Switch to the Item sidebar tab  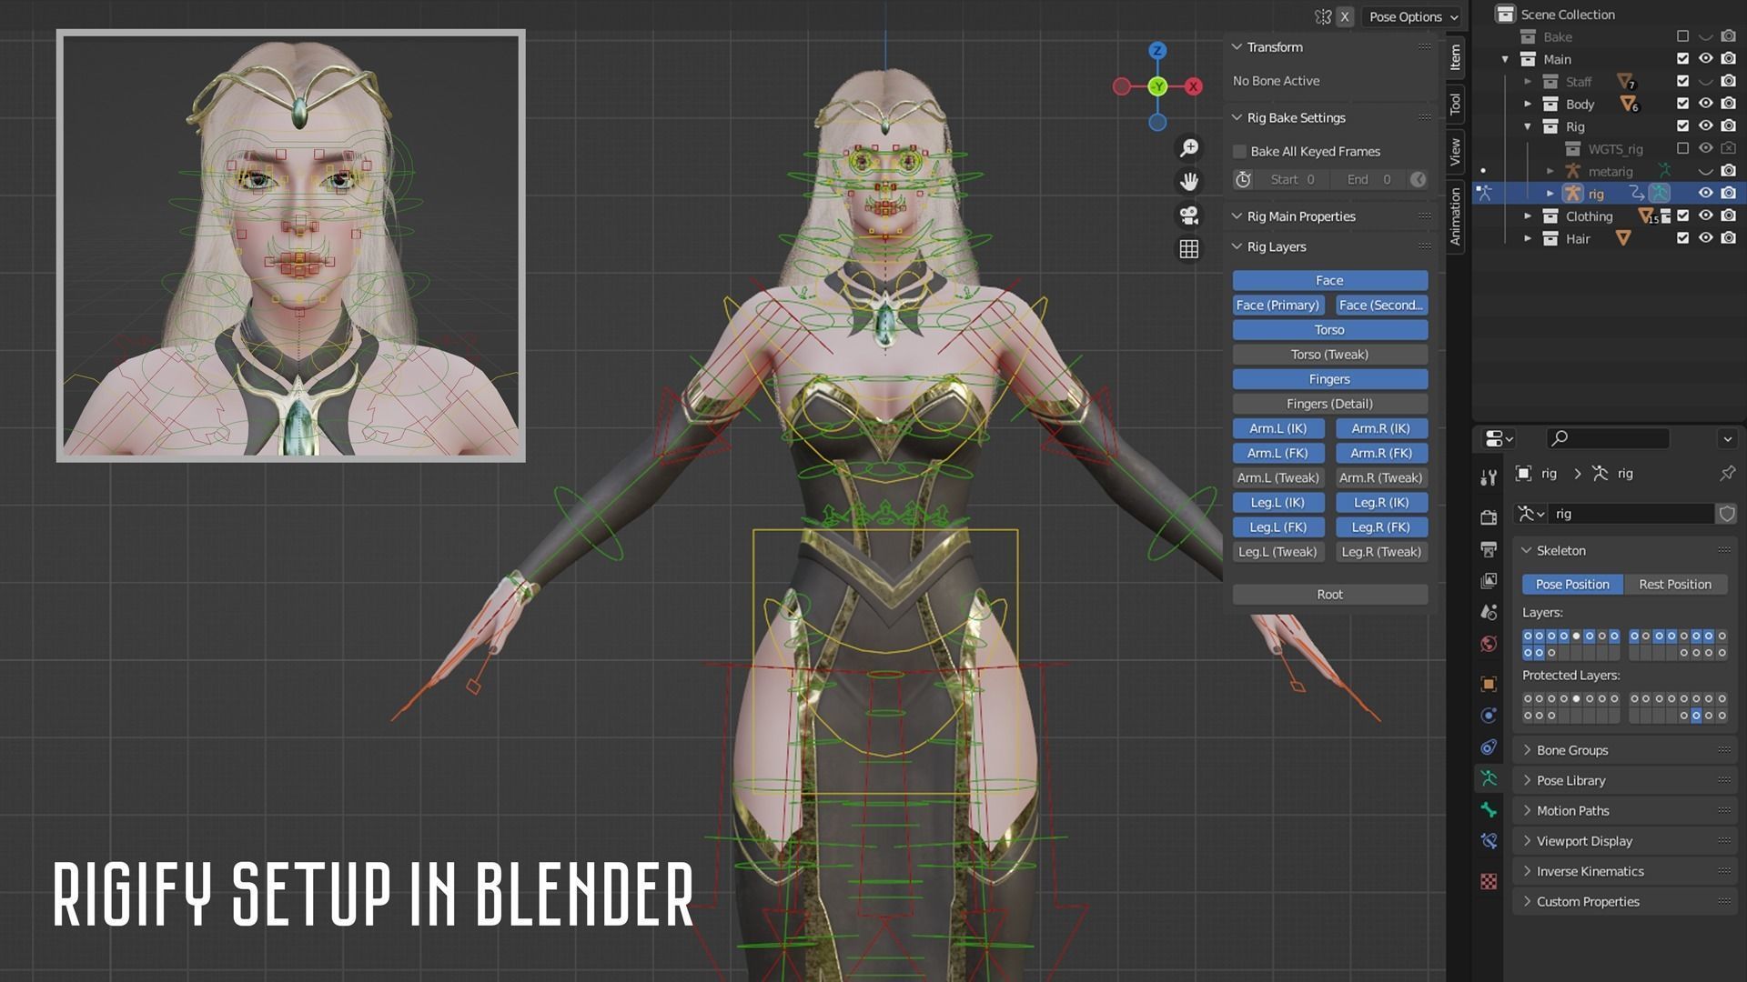[1455, 56]
